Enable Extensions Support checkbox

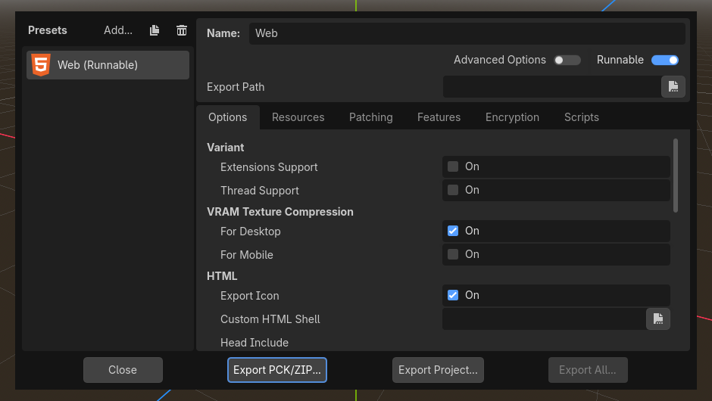453,166
